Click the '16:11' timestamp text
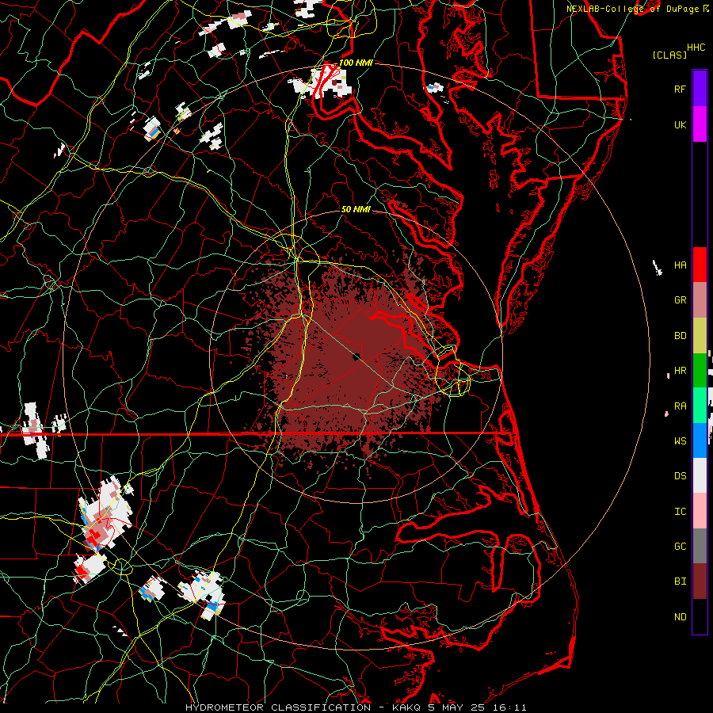 pyautogui.click(x=509, y=707)
